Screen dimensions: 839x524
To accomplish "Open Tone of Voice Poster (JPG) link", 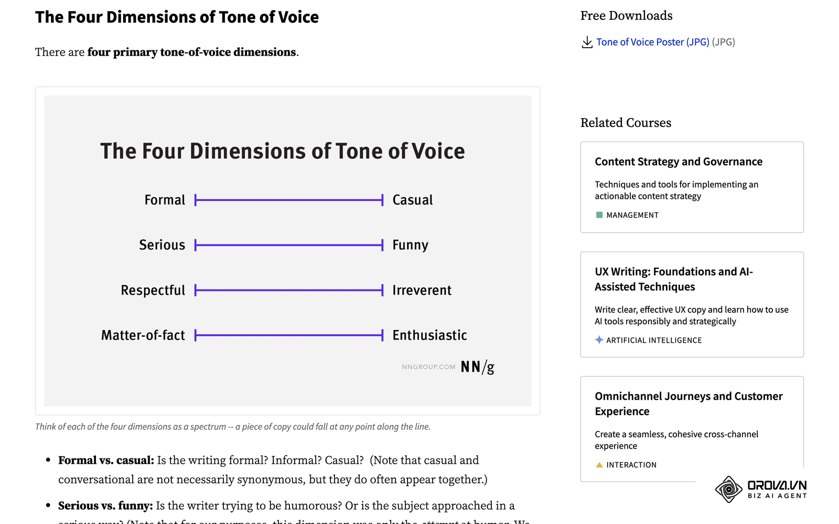I will (x=652, y=42).
